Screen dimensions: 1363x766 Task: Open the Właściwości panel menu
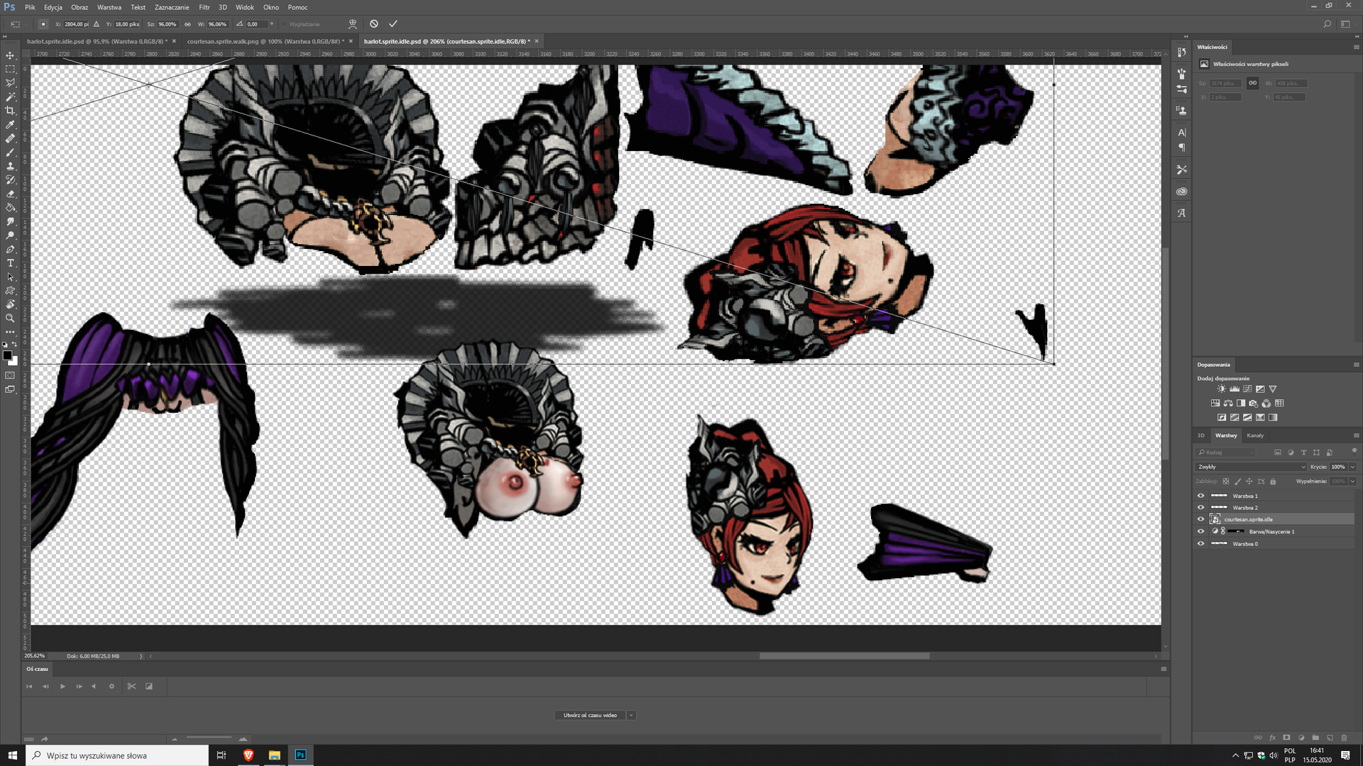pos(1356,47)
